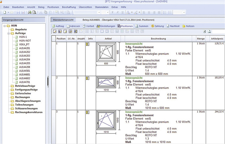This screenshot has width=225, height=144.
Task: Click the search icon above the Artikelpreis column
Action: (209, 31)
